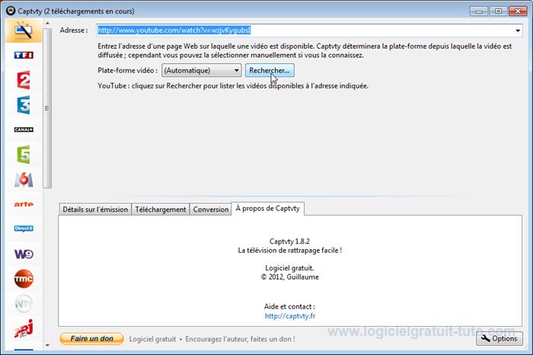Open the Direct 8 channel
Screen dimensions: 533x355
tap(24, 229)
